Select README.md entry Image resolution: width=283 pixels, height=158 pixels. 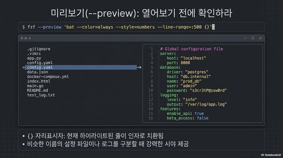point(38,91)
